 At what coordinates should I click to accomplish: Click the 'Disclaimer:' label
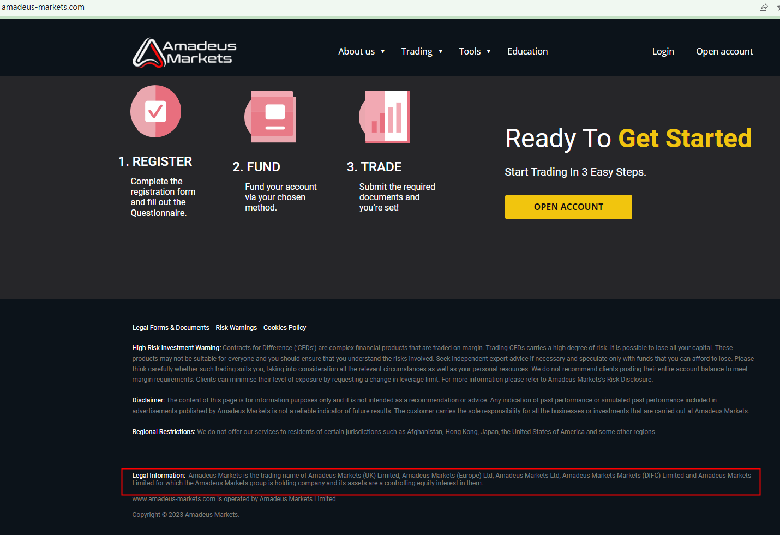[x=148, y=400]
